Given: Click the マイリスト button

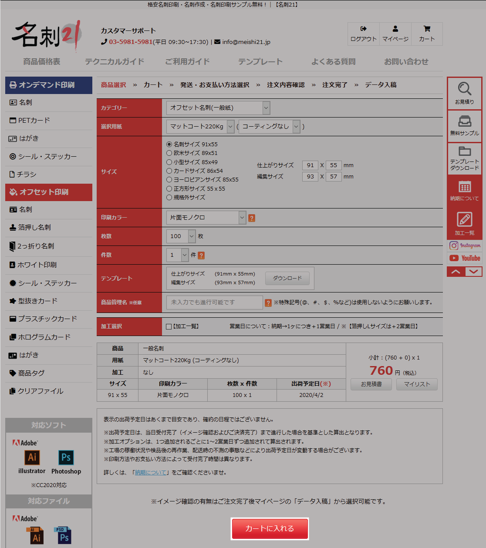Looking at the screenshot, I should pyautogui.click(x=417, y=384).
